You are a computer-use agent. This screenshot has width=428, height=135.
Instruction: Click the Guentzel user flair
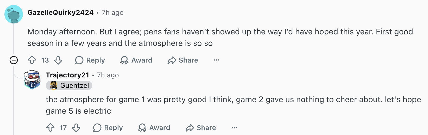(x=69, y=85)
